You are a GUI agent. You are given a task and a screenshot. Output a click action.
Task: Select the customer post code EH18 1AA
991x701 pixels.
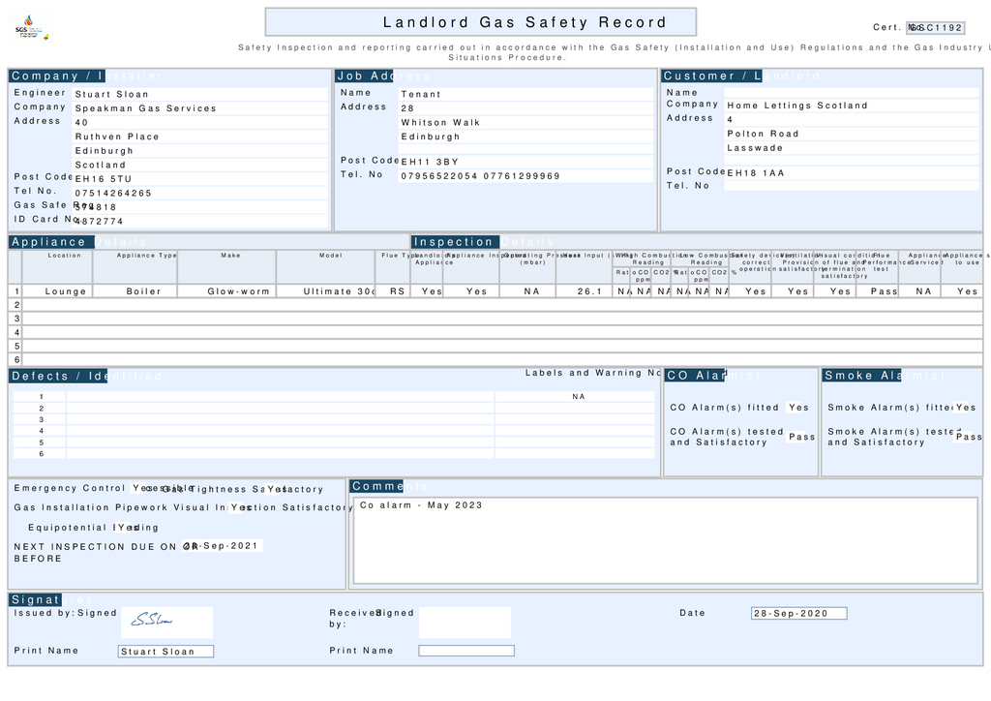(852, 172)
